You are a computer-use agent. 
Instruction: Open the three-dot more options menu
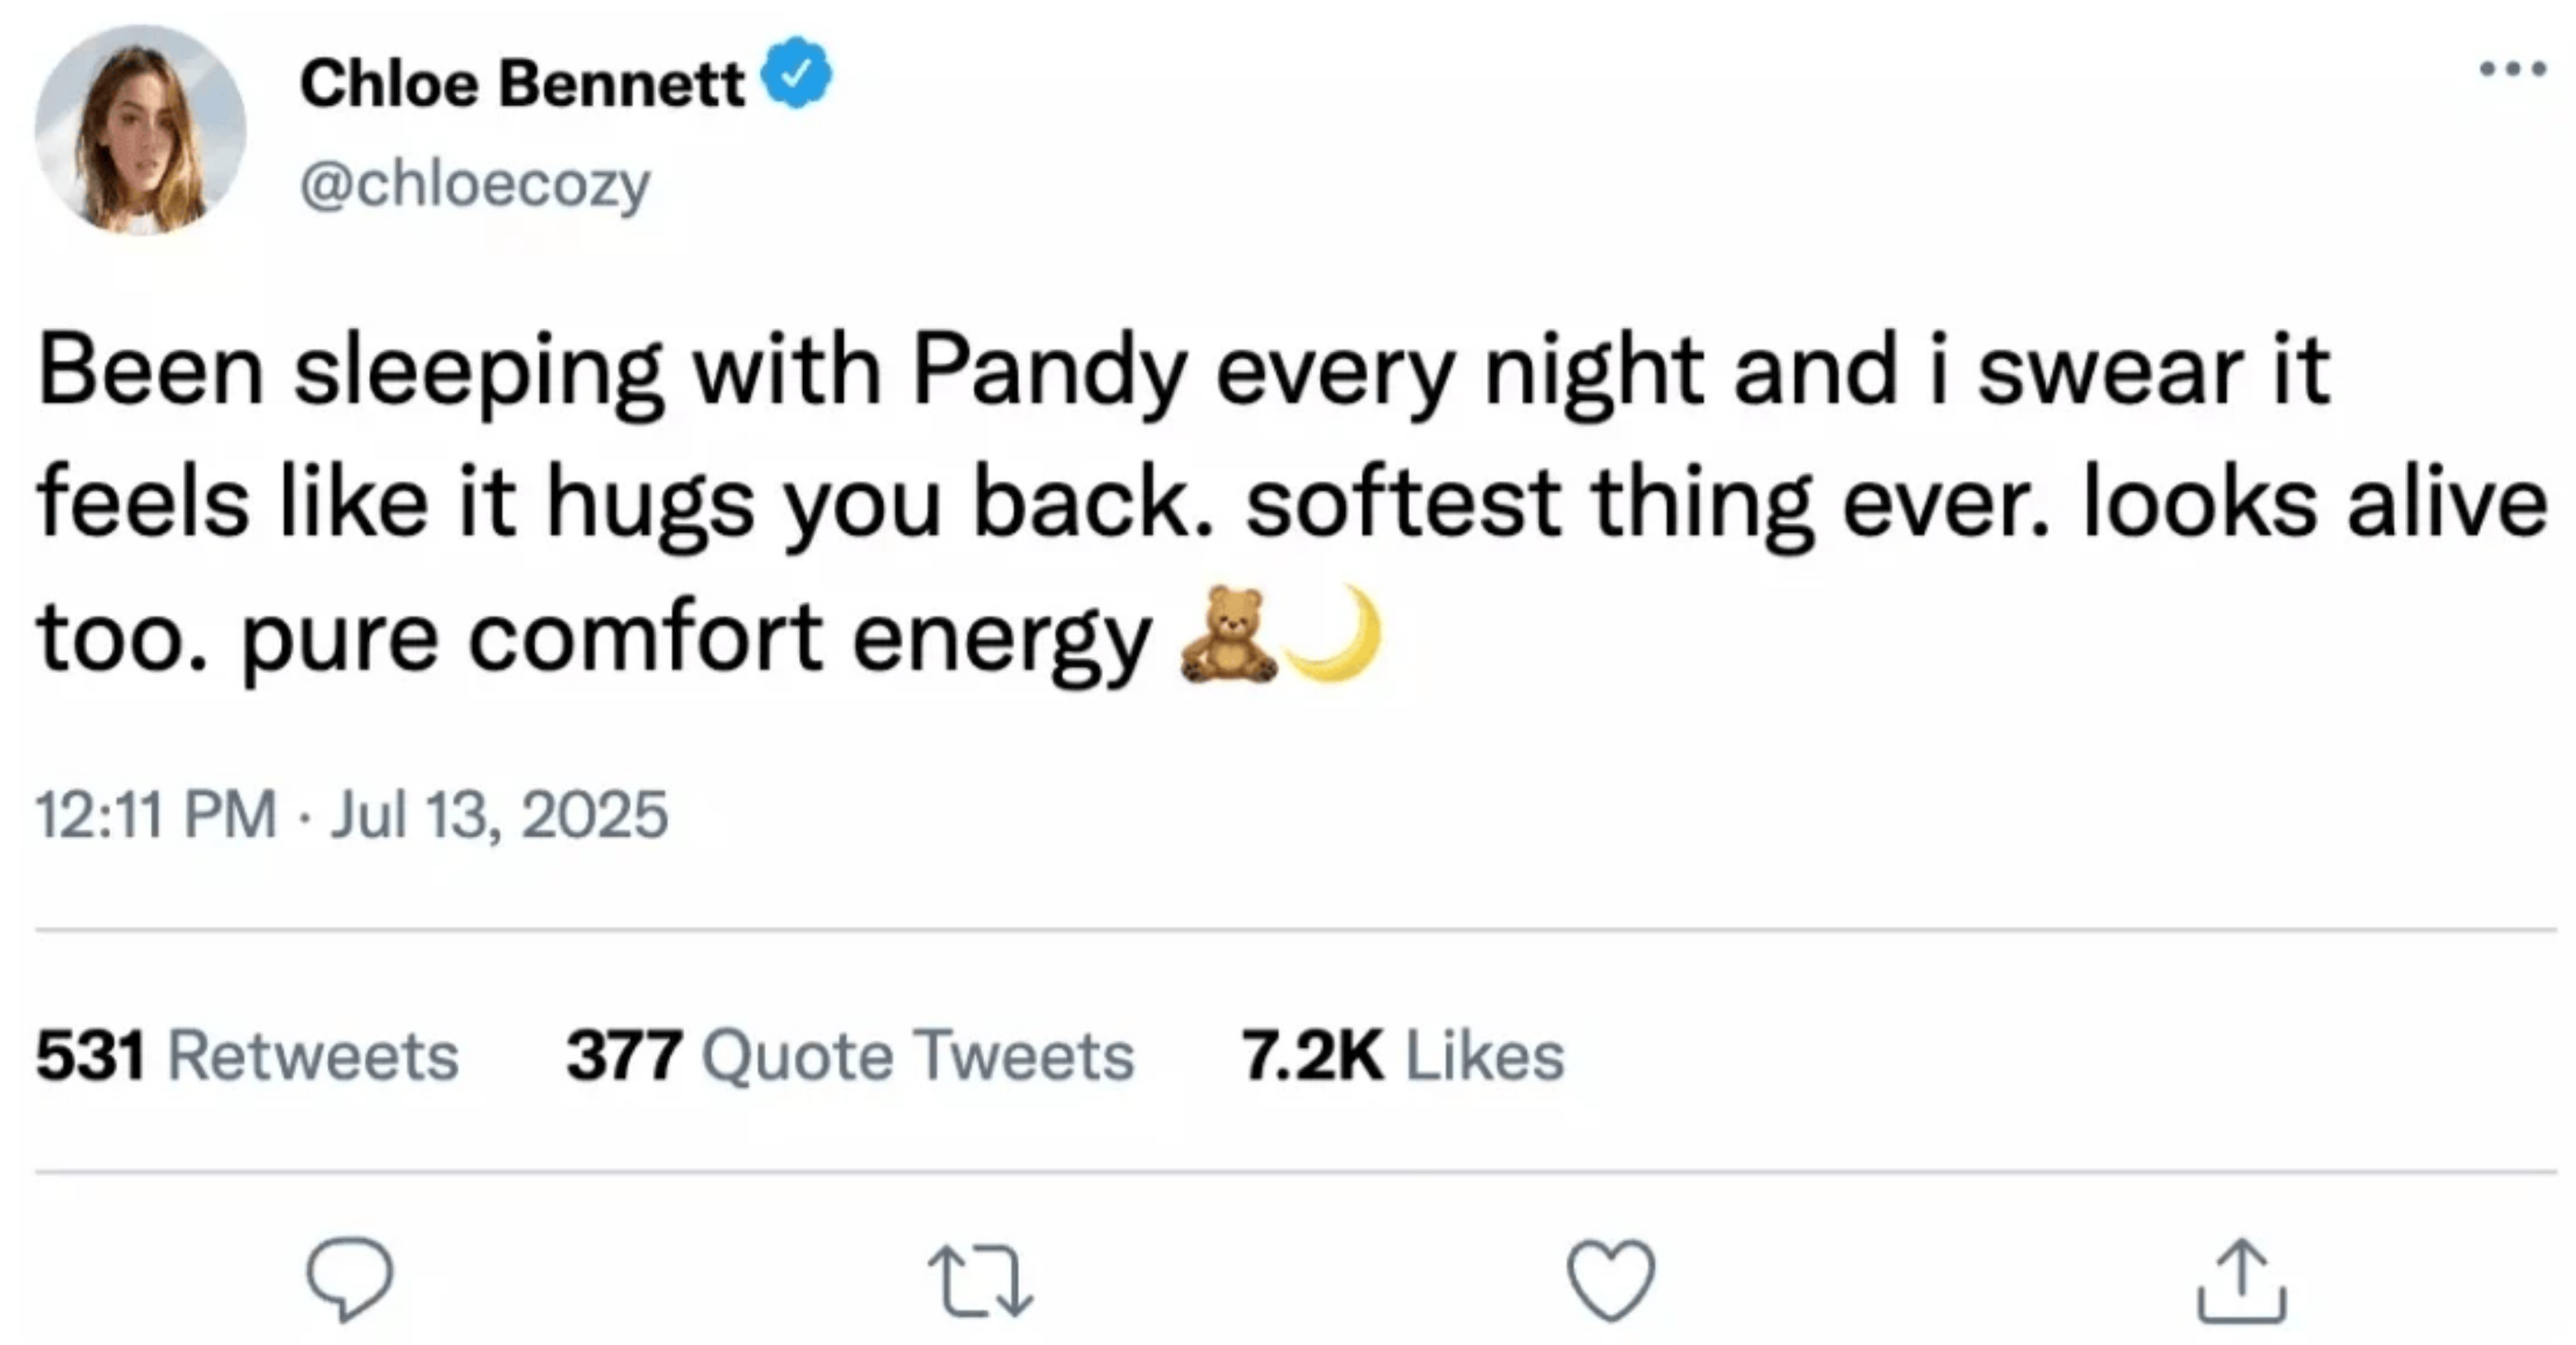pyautogui.click(x=2512, y=69)
